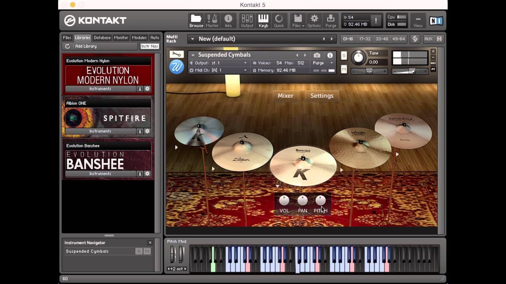Viewport: 506px width, 284px height.
Task: Open the View size menu
Action: point(418,21)
